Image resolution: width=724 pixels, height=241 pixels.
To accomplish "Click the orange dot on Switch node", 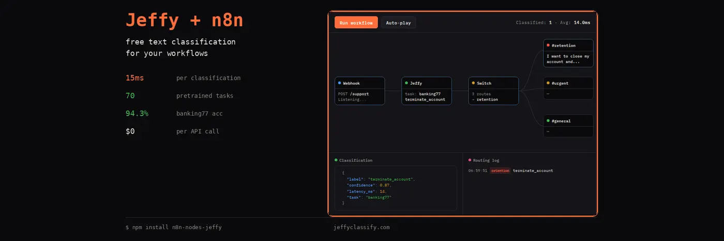I will (x=474, y=83).
